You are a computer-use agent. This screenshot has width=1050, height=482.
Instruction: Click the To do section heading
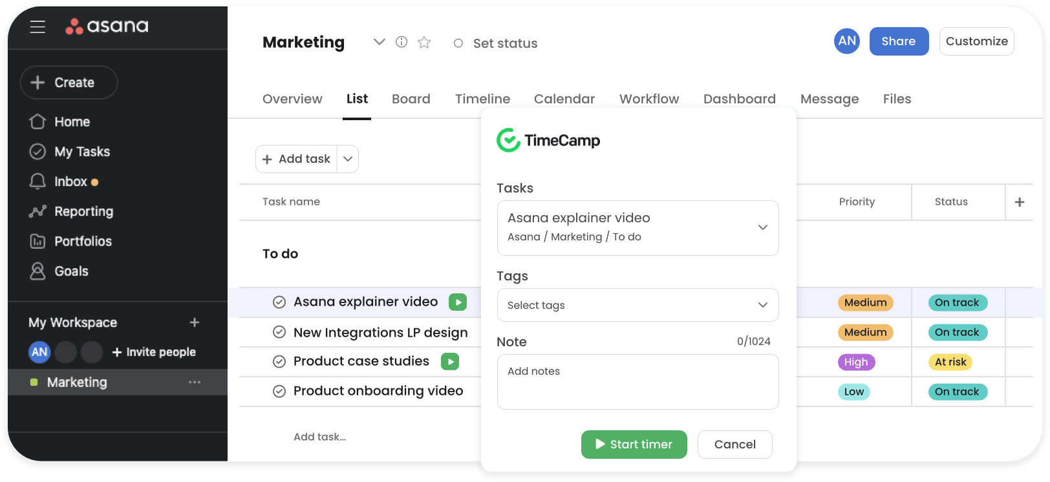[280, 254]
